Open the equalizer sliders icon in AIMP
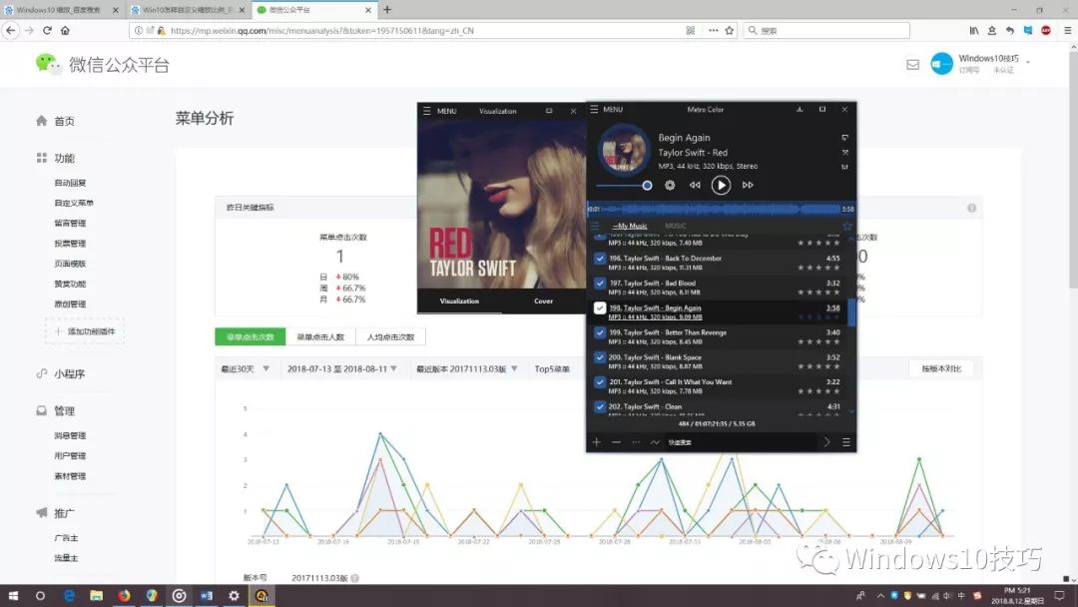The width and height of the screenshot is (1078, 607). pyautogui.click(x=845, y=167)
